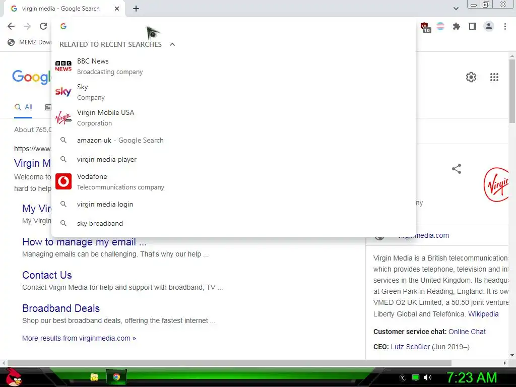This screenshot has width=516, height=387.
Task: Share the Virgin Media knowledge panel
Action: pyautogui.click(x=457, y=169)
